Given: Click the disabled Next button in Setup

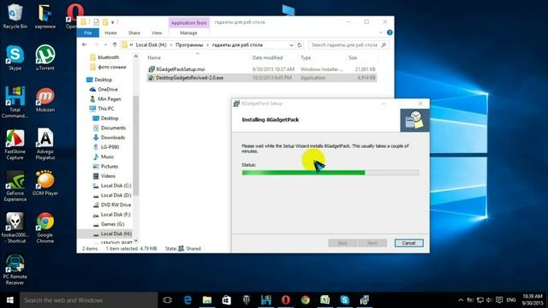Looking at the screenshot, I should tap(372, 243).
